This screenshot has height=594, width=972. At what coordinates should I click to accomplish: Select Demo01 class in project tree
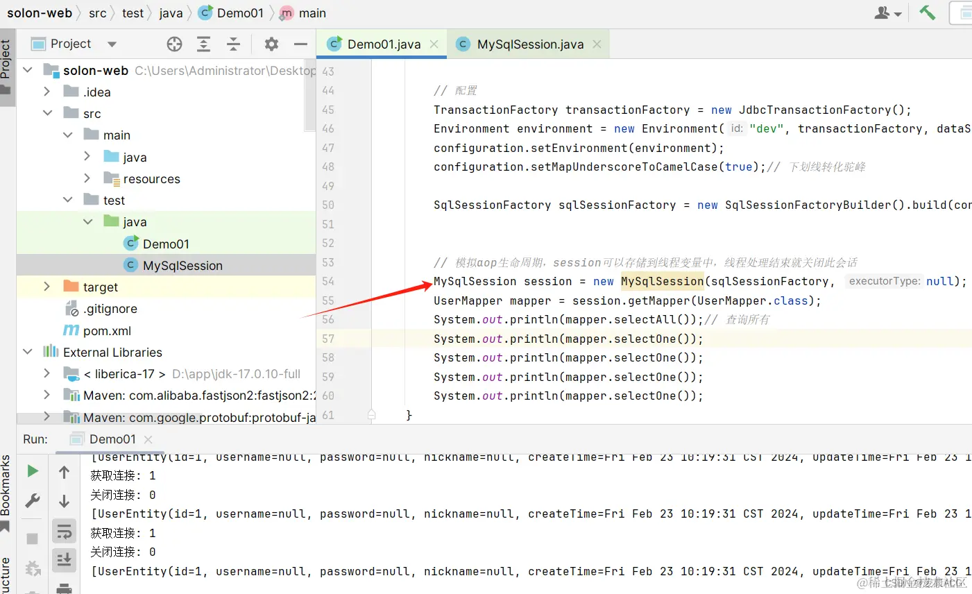[x=166, y=244]
